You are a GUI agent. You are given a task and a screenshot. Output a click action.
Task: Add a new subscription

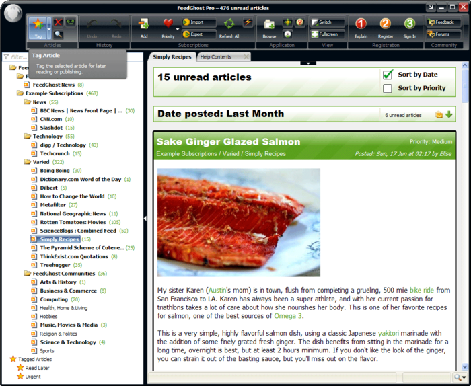pos(144,28)
